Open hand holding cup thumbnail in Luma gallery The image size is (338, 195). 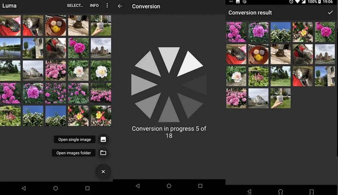coord(101,25)
